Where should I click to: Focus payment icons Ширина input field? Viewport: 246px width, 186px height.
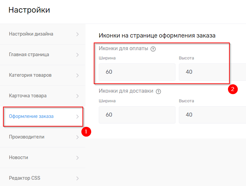(x=137, y=72)
